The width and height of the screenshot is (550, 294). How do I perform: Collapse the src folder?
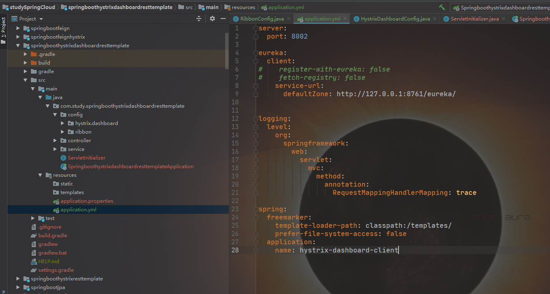click(x=26, y=80)
